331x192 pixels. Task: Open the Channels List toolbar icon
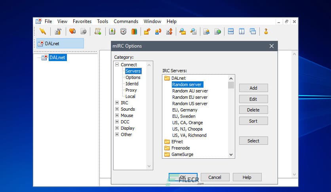point(84,31)
